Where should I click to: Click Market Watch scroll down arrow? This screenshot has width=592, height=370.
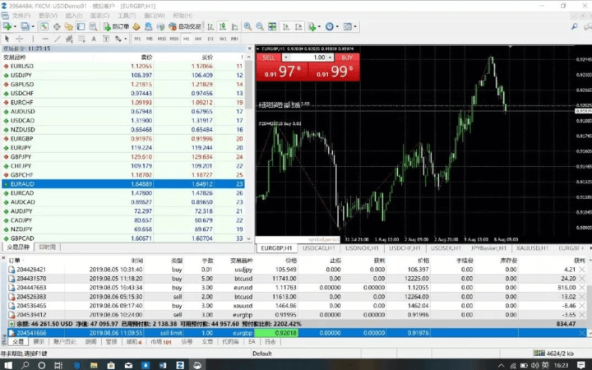point(249,238)
